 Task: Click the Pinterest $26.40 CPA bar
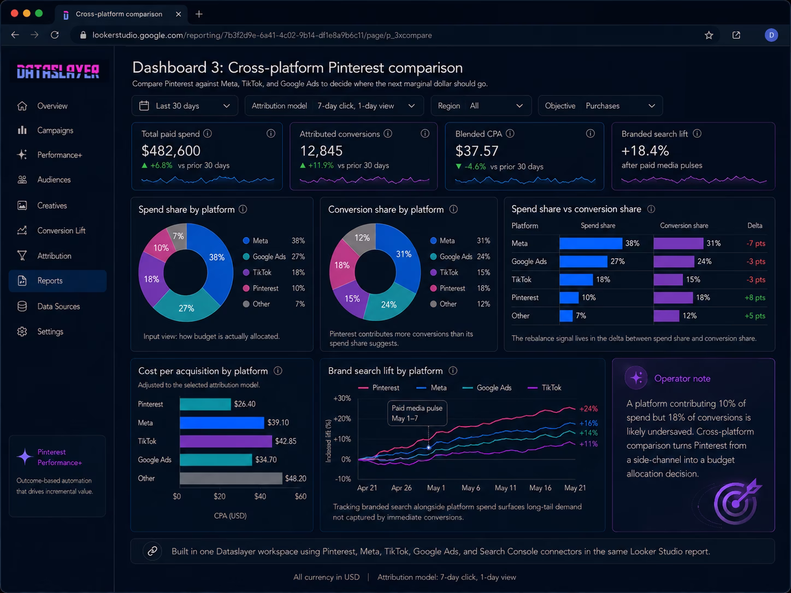[x=205, y=404]
